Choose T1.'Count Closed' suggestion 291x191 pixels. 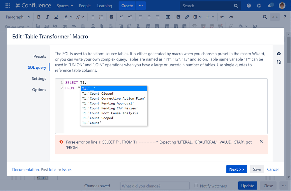114,93
